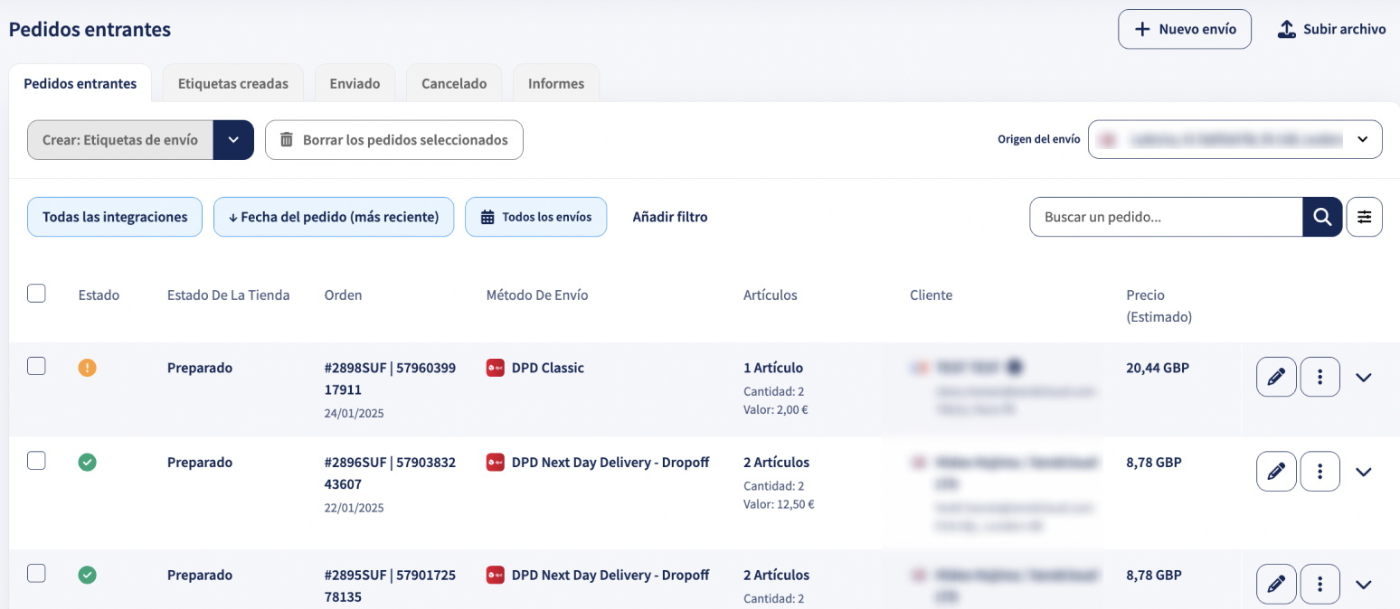Click the orange warning status icon for #2898SUF

(x=88, y=368)
